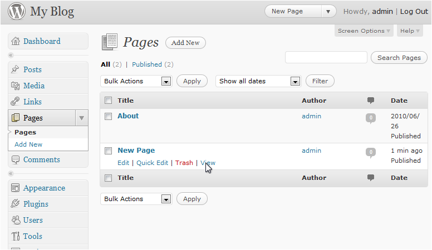Check the select-all checkbox in top header
The width and height of the screenshot is (432, 250).
pyautogui.click(x=108, y=101)
